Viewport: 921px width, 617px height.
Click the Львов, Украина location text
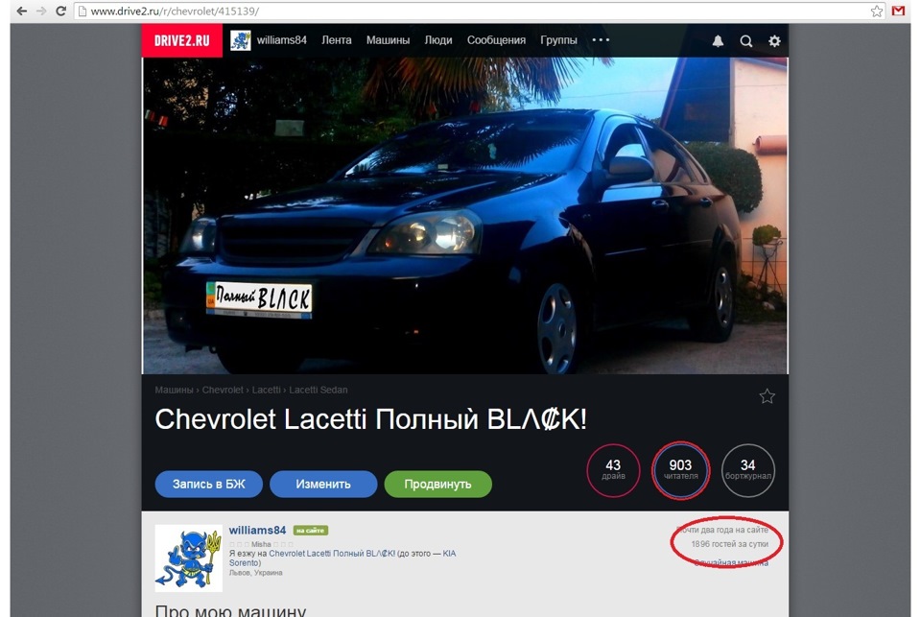tap(255, 573)
